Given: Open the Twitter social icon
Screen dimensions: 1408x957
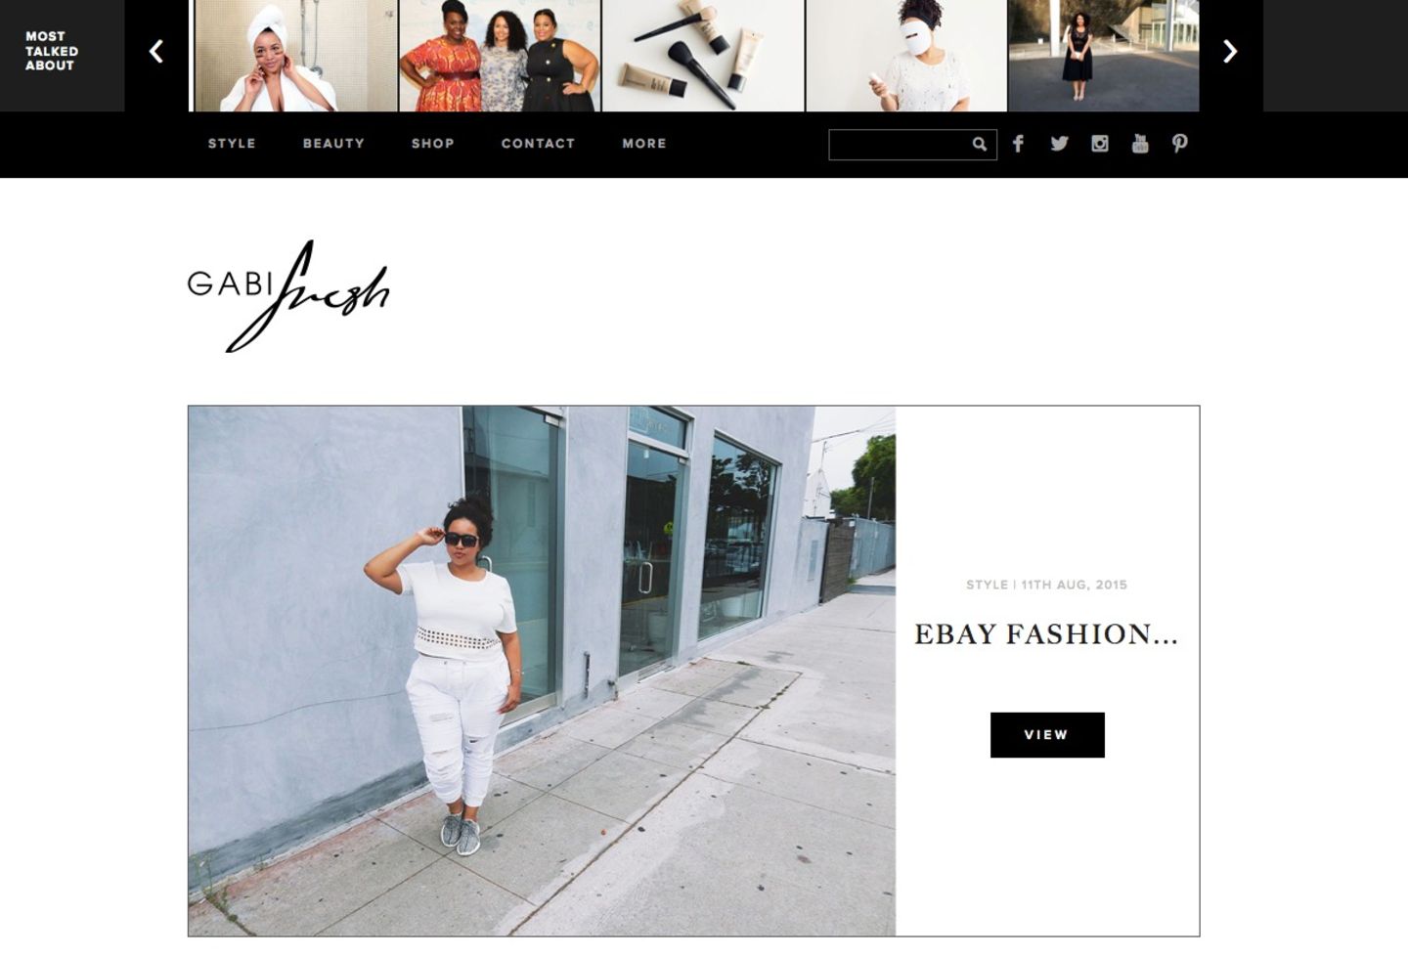Looking at the screenshot, I should pyautogui.click(x=1059, y=144).
